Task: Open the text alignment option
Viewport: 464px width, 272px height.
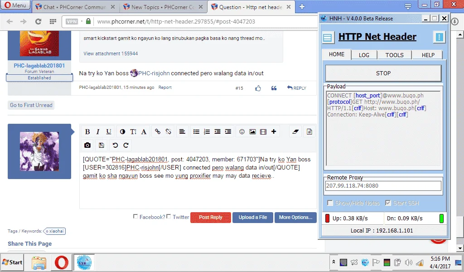Action: pos(182,132)
